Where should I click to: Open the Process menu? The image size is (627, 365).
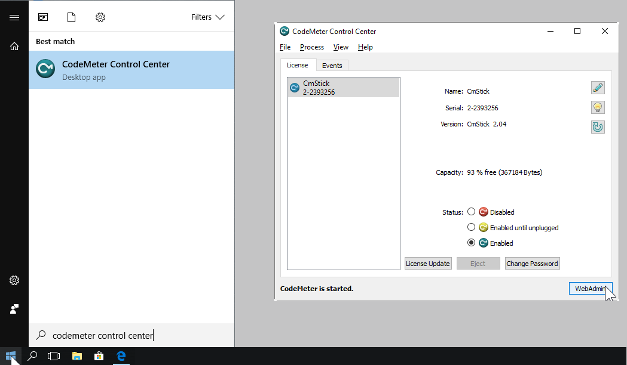311,47
